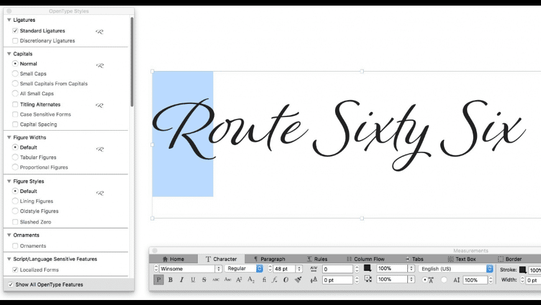Select Lining Figures option
The width and height of the screenshot is (541, 305).
(x=15, y=201)
